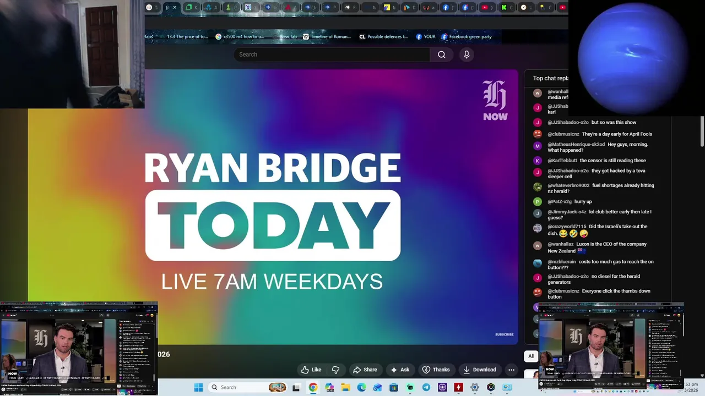Click the YouTube Search input field

[x=332, y=54]
